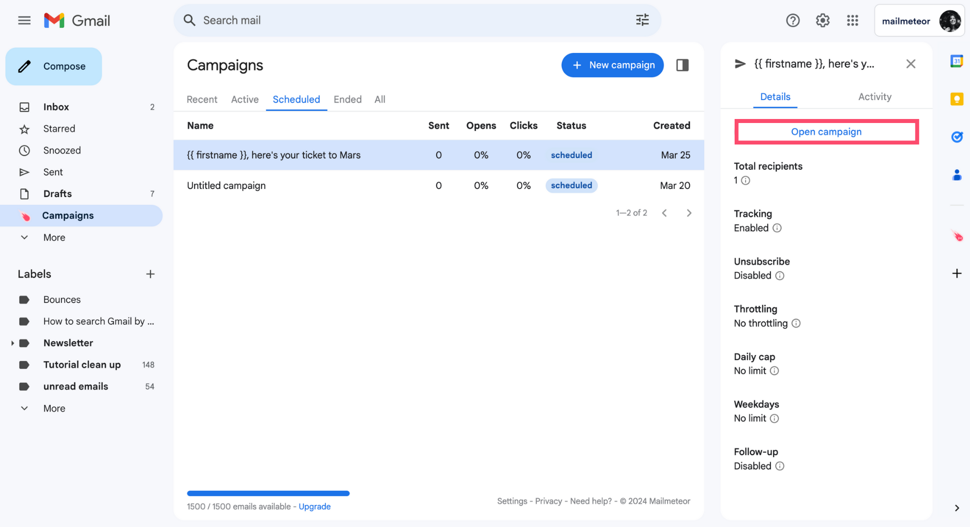Screen dimensions: 970x527
Task: Open Snoozed mail
Action: [81, 150]
